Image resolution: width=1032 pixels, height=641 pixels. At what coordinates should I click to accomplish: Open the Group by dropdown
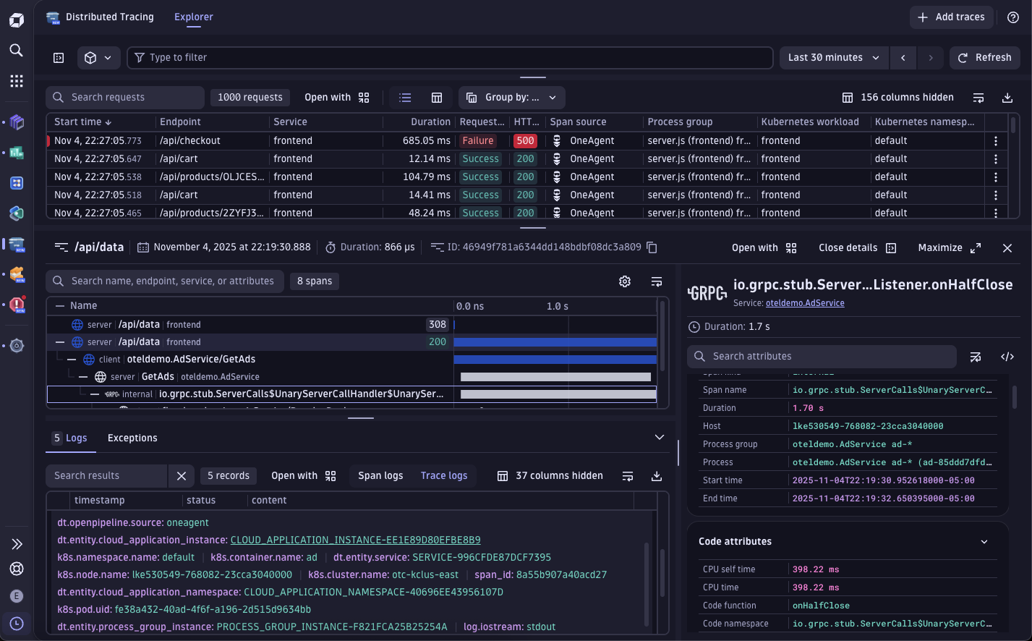click(511, 98)
